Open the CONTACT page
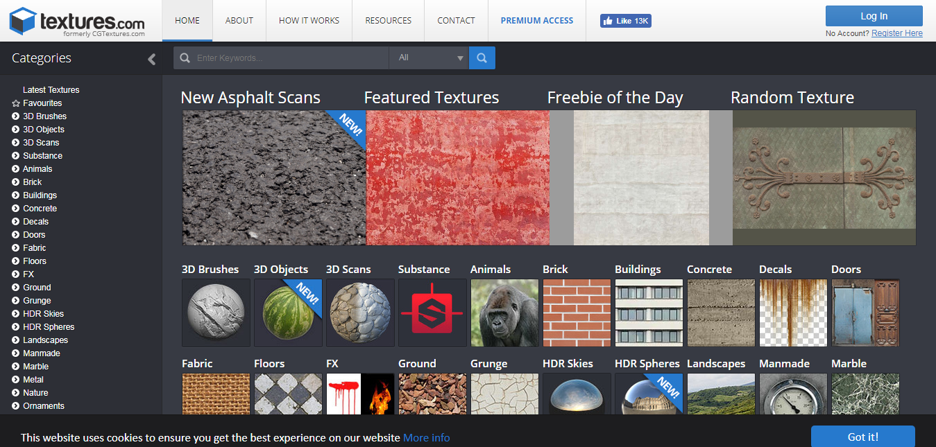The height and width of the screenshot is (447, 936). point(457,21)
